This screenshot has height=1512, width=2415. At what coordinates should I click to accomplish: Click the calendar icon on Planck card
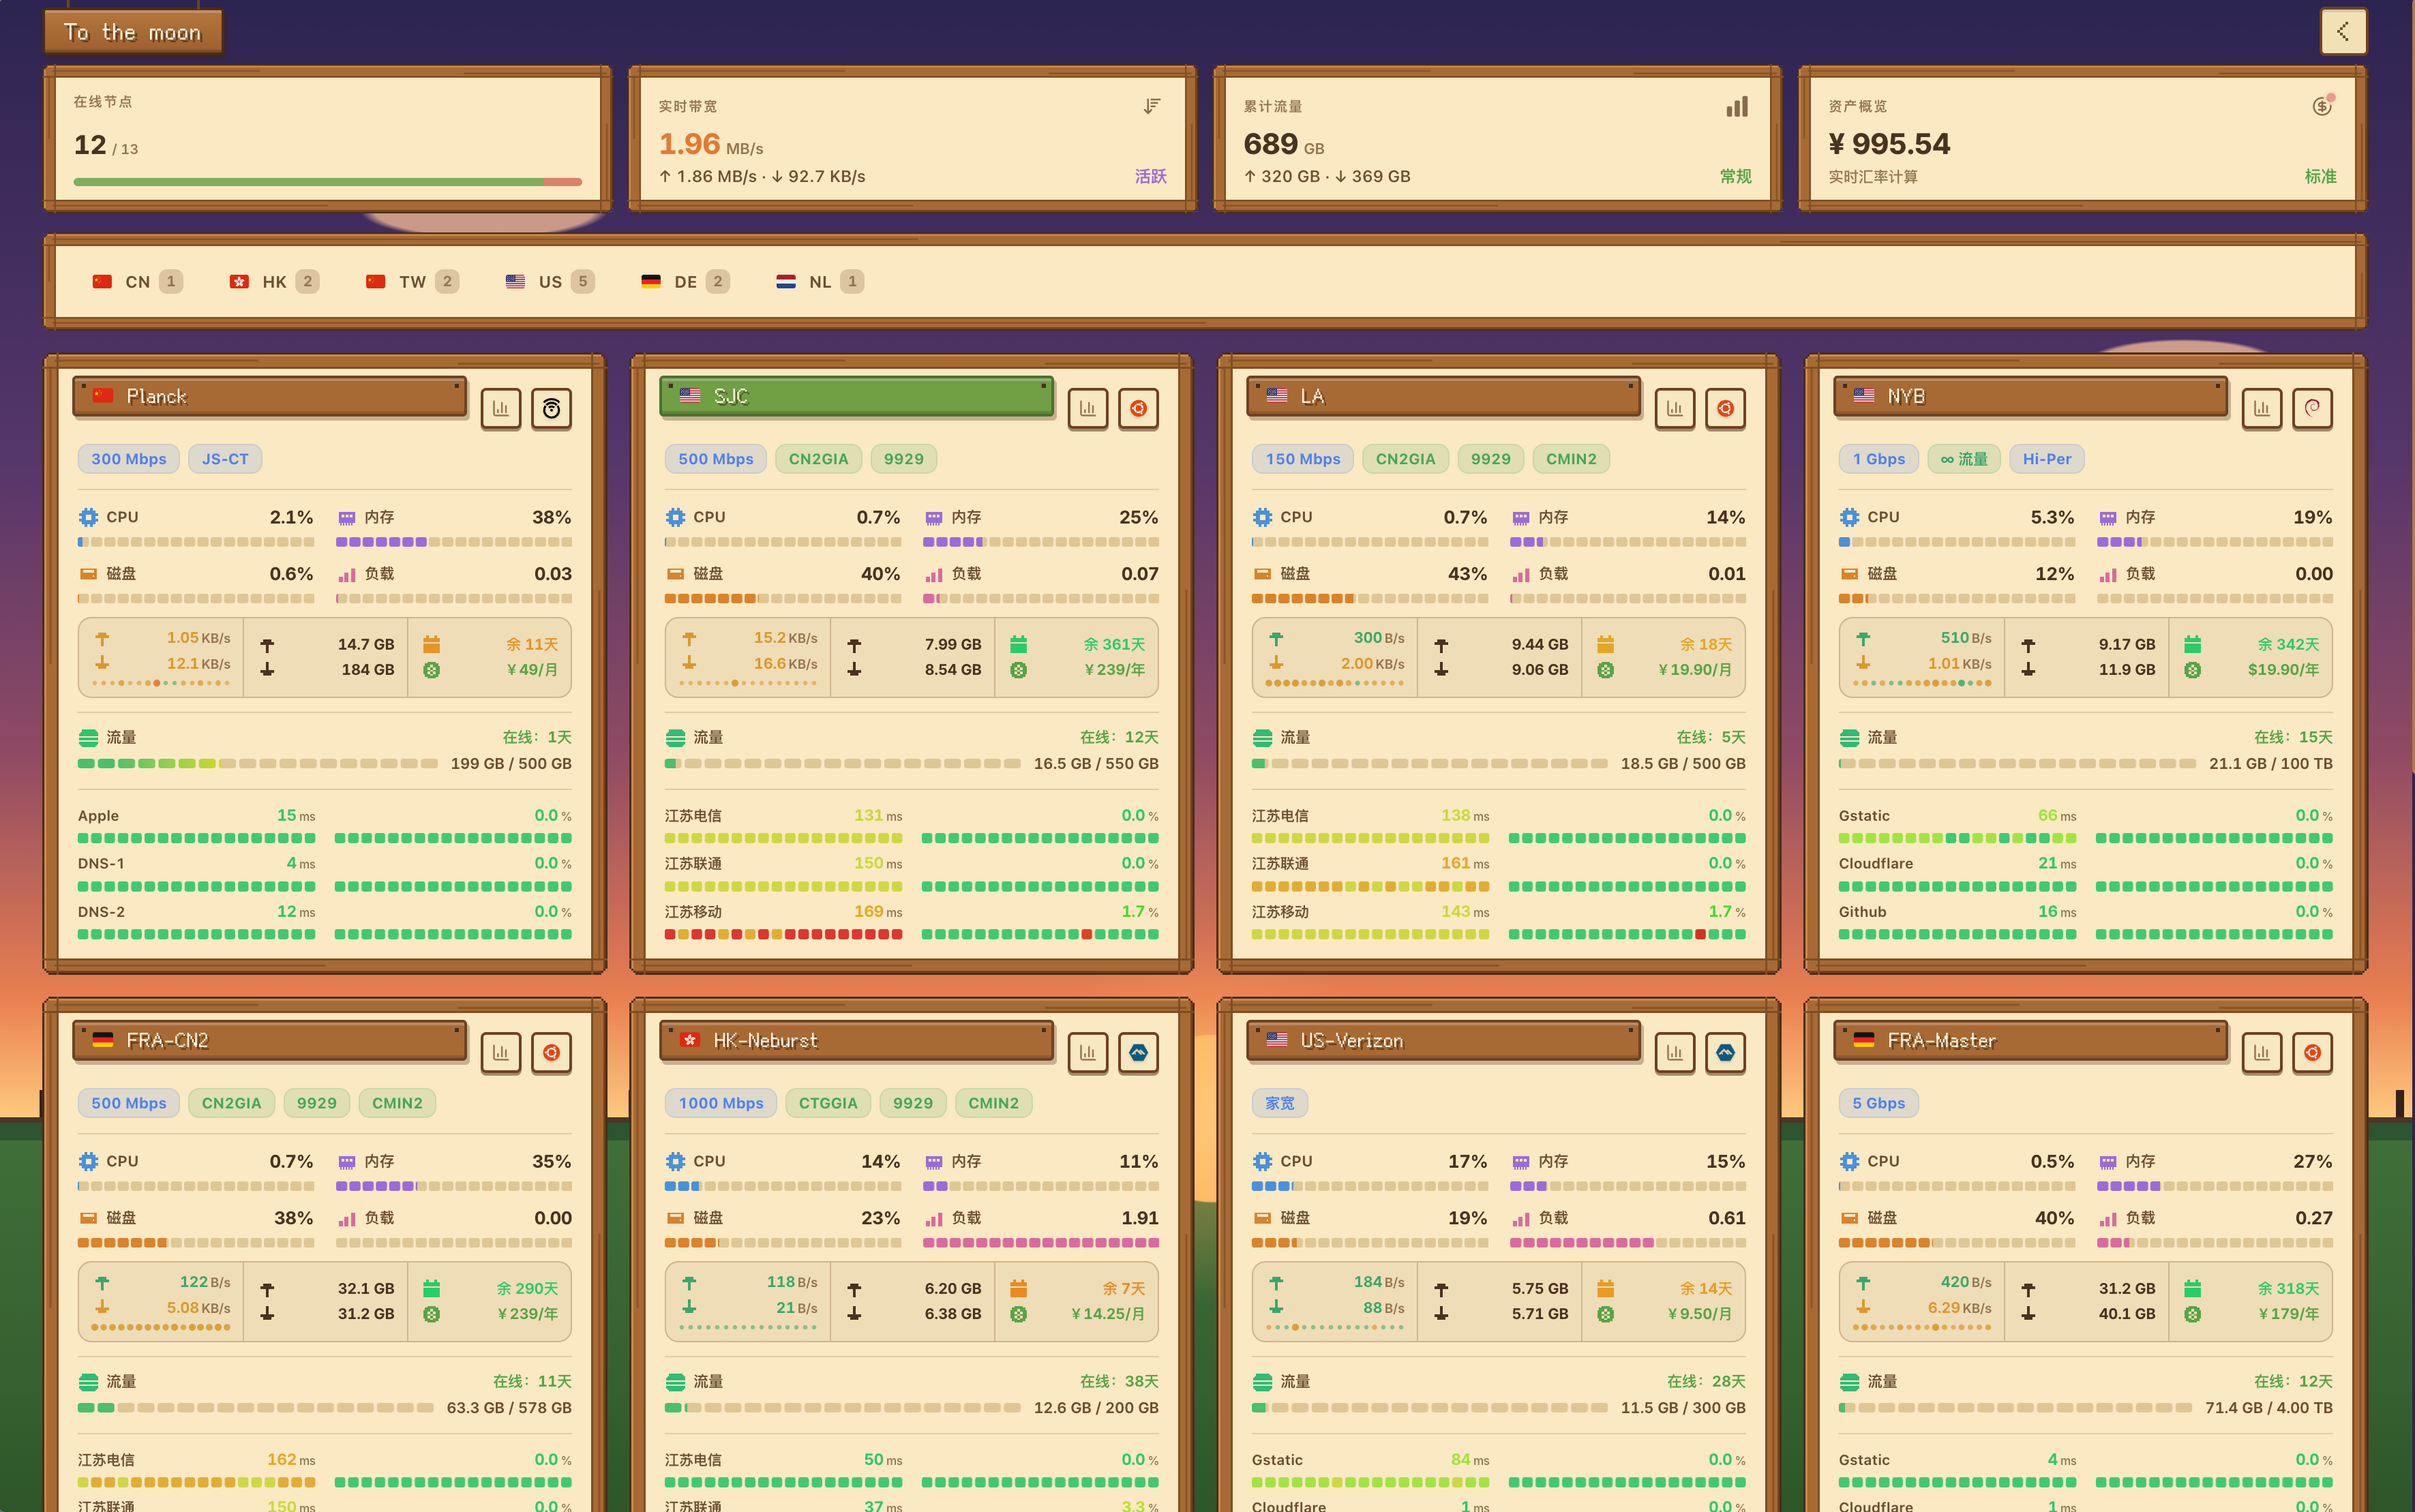[x=431, y=644]
